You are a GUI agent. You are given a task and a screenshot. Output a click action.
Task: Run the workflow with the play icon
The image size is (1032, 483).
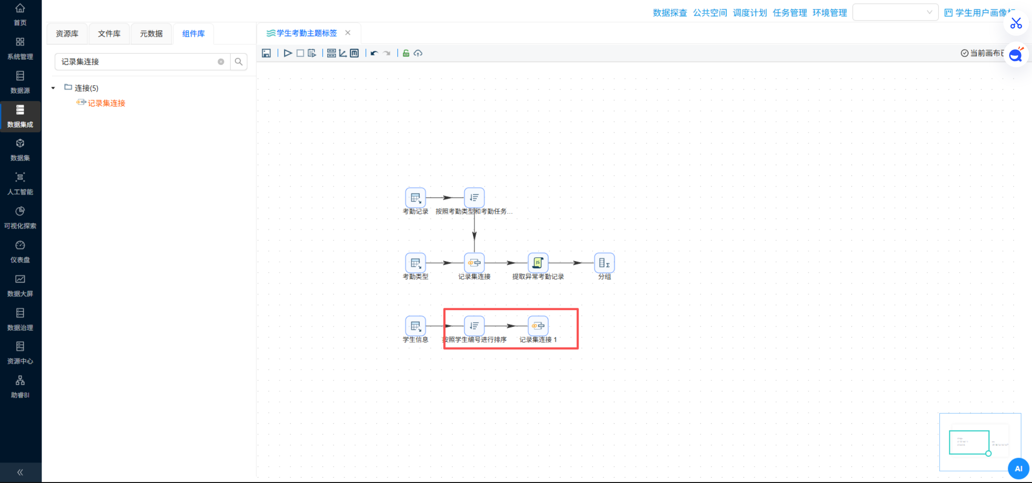click(x=288, y=53)
